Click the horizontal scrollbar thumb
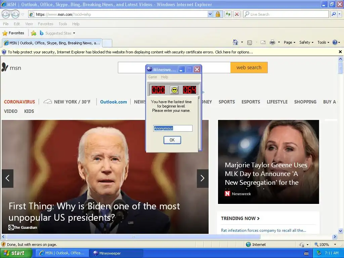 133,237
